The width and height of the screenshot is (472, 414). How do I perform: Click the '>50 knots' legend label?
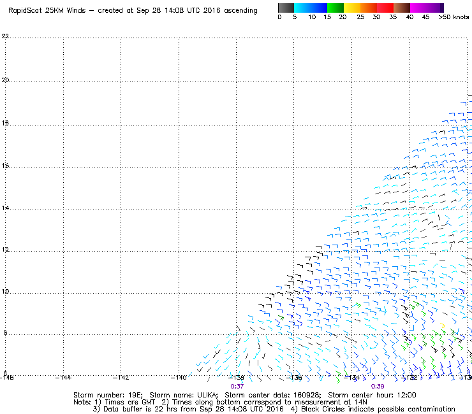454,17
